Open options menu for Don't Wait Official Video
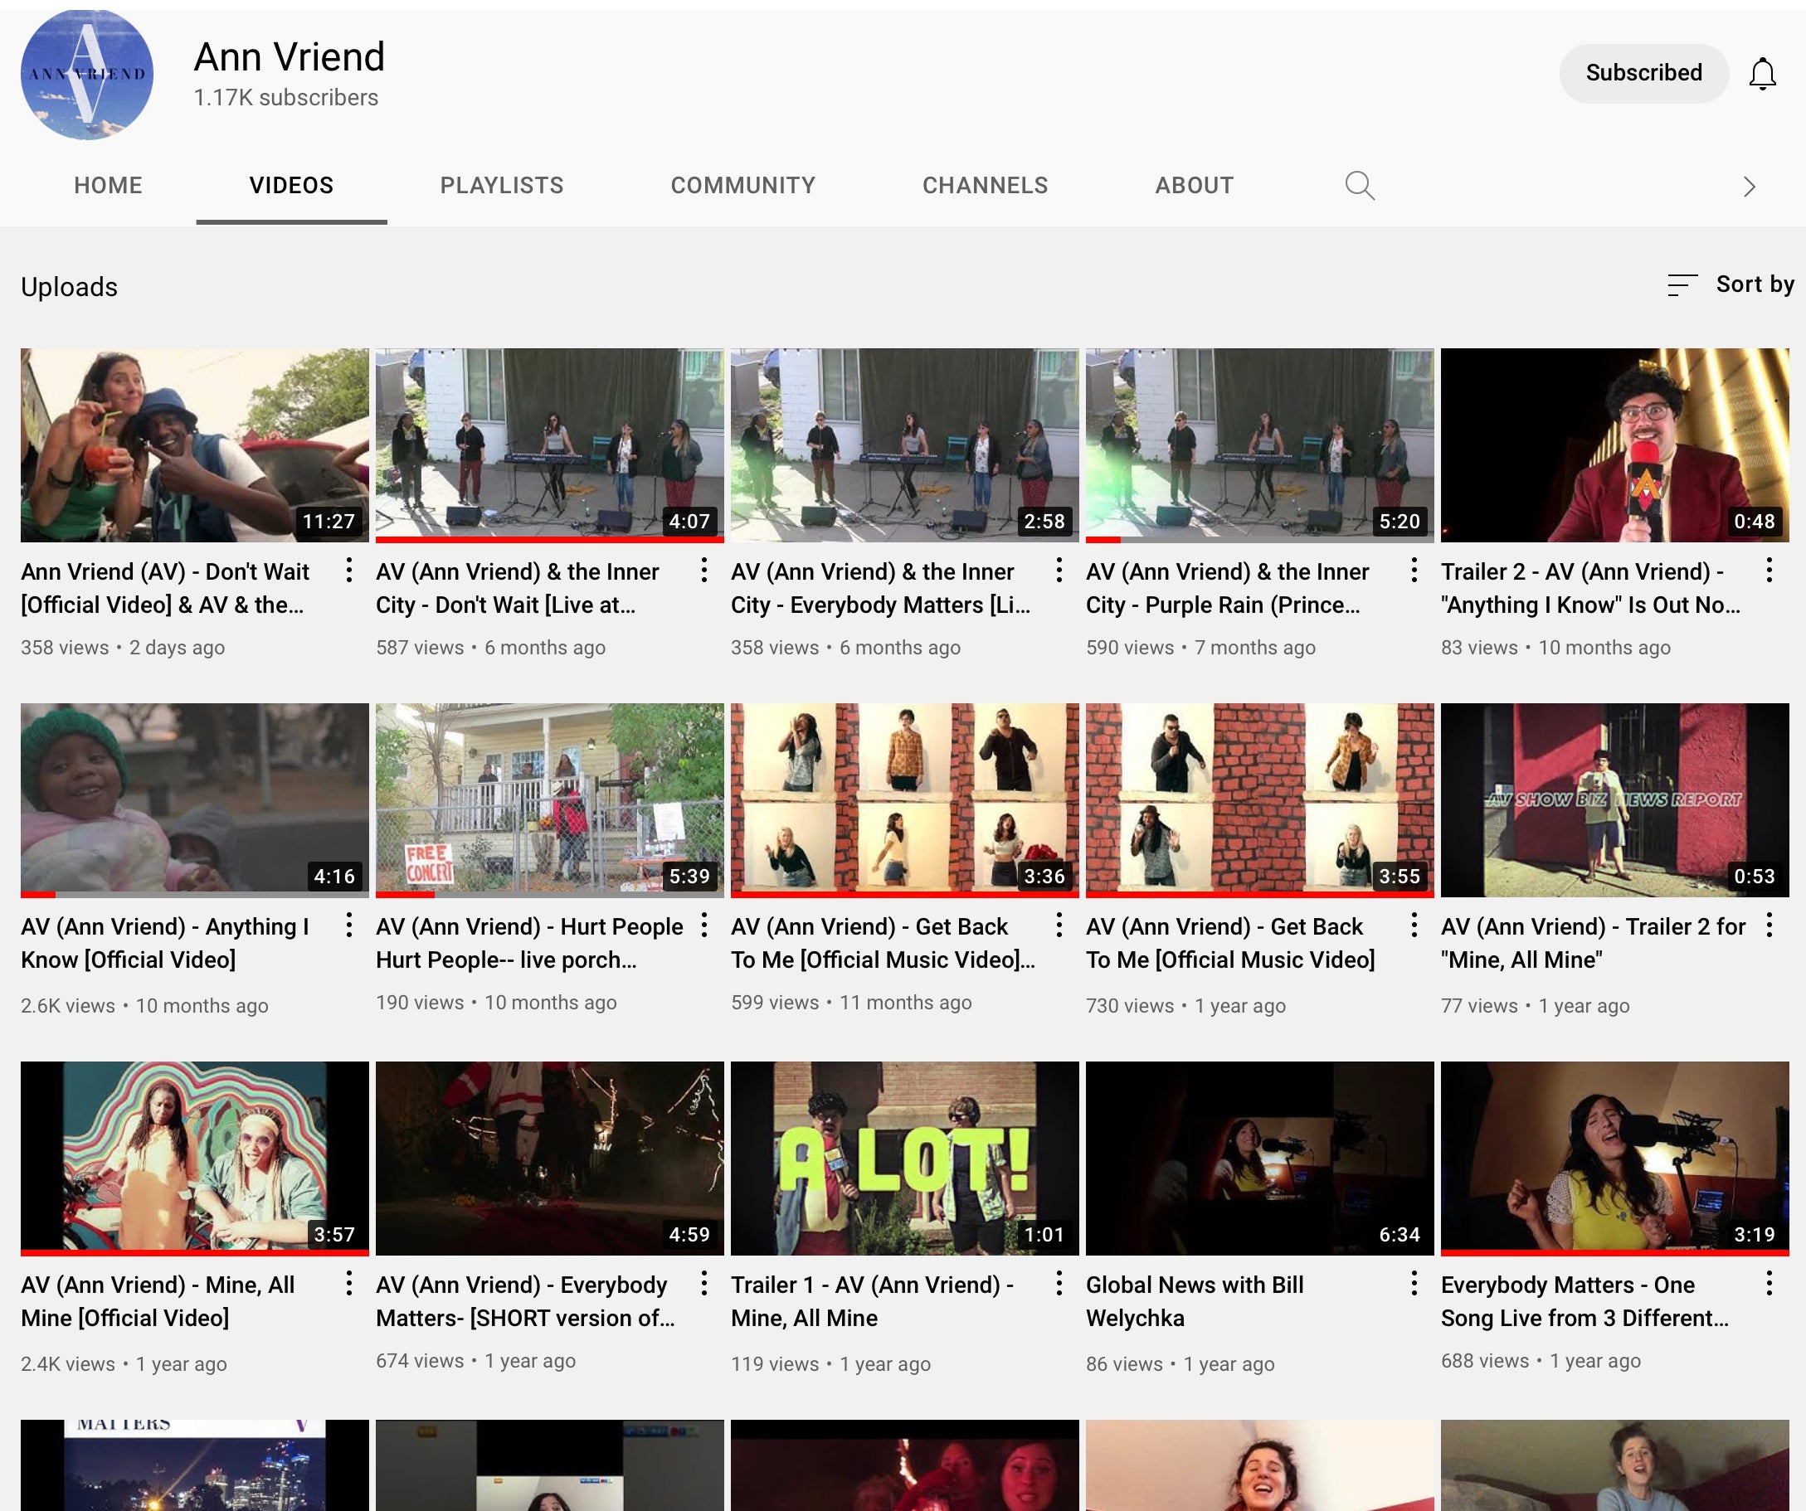Image resolution: width=1806 pixels, height=1511 pixels. pyautogui.click(x=349, y=570)
